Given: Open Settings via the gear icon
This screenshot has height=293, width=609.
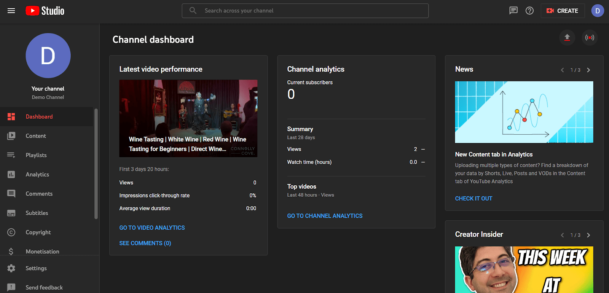Looking at the screenshot, I should [11, 268].
